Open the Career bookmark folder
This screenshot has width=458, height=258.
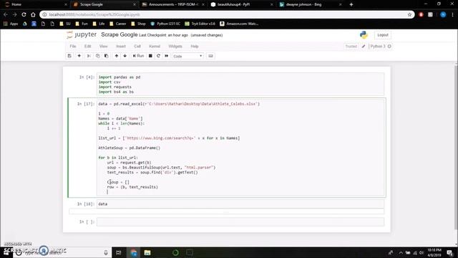(117, 24)
